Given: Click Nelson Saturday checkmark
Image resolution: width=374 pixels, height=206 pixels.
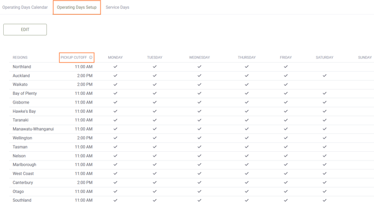Looking at the screenshot, I should click(325, 156).
